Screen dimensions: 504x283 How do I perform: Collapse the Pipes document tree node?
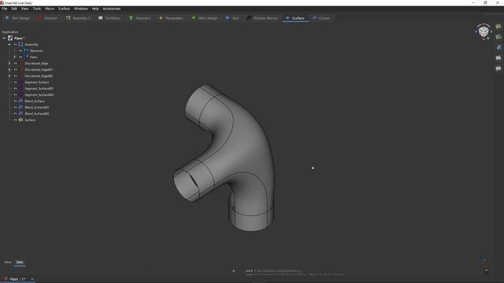pyautogui.click(x=4, y=39)
